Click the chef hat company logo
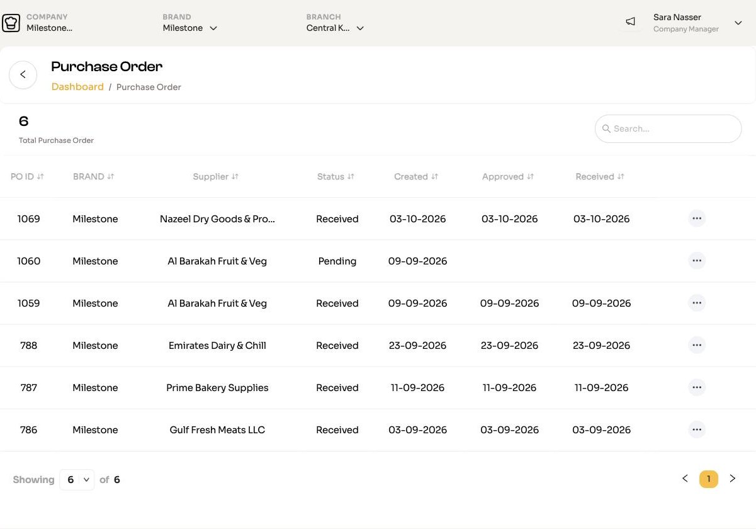Screen dimensions: 756x529 [x=11, y=23]
